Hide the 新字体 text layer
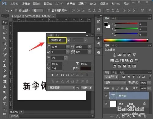Viewport: 153px width, 119px height. (106, 96)
